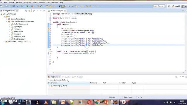Open the Debug configurations dropdown arrow
187x105 pixels.
[x=24, y=6]
